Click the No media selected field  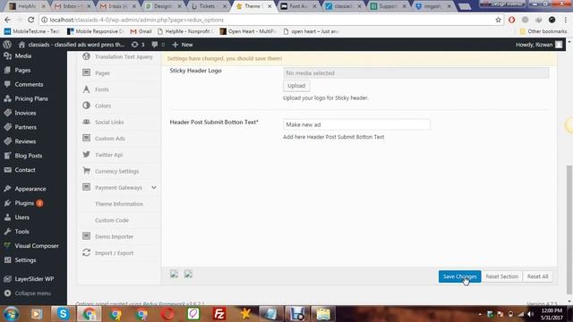[415, 73]
